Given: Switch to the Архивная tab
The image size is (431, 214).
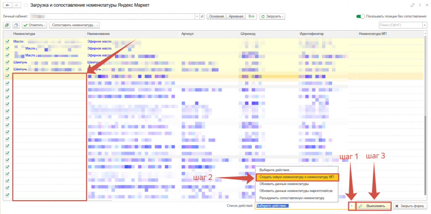Looking at the screenshot, I should pyautogui.click(x=236, y=16).
